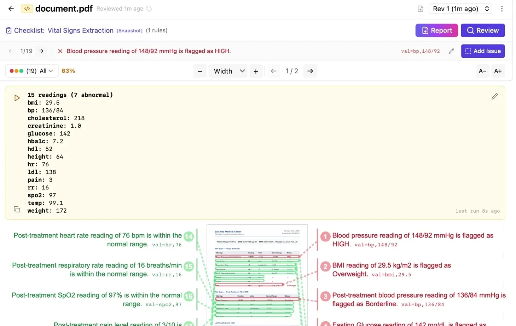Click the back arrow beside document.pdf
The height and width of the screenshot is (326, 516).
click(x=11, y=9)
